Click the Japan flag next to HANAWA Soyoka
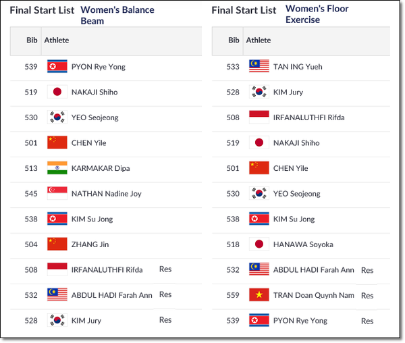 tap(259, 244)
